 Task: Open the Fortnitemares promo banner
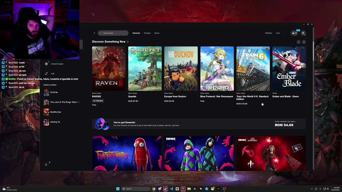coord(127,153)
